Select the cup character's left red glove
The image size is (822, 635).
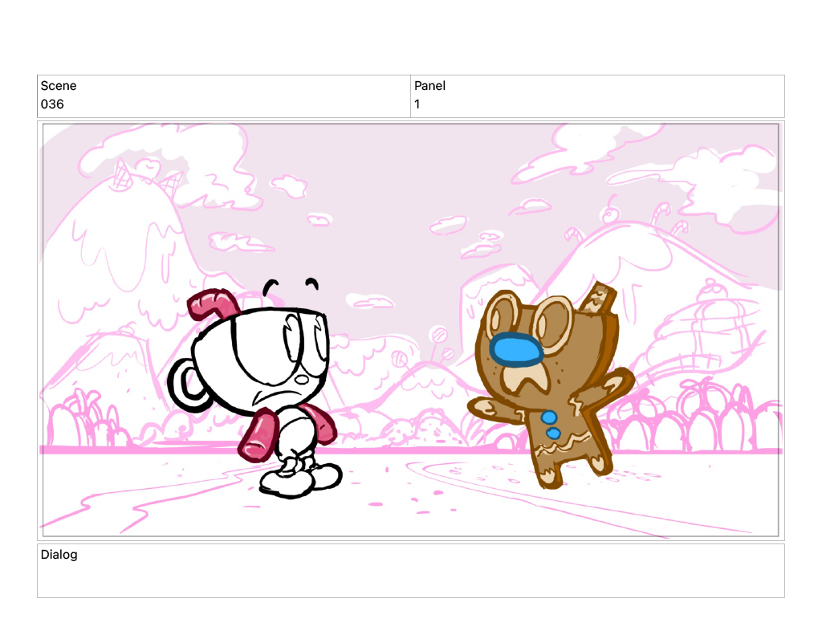coord(258,432)
